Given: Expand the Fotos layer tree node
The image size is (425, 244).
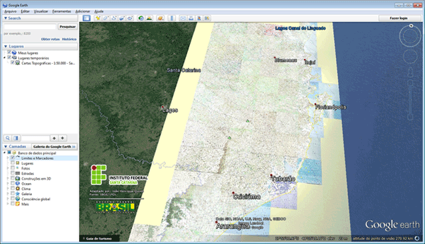Looking at the screenshot, I should click(x=8, y=168).
